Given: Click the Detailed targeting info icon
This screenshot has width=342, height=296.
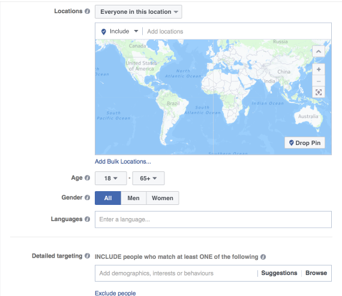Looking at the screenshot, I should click(87, 256).
